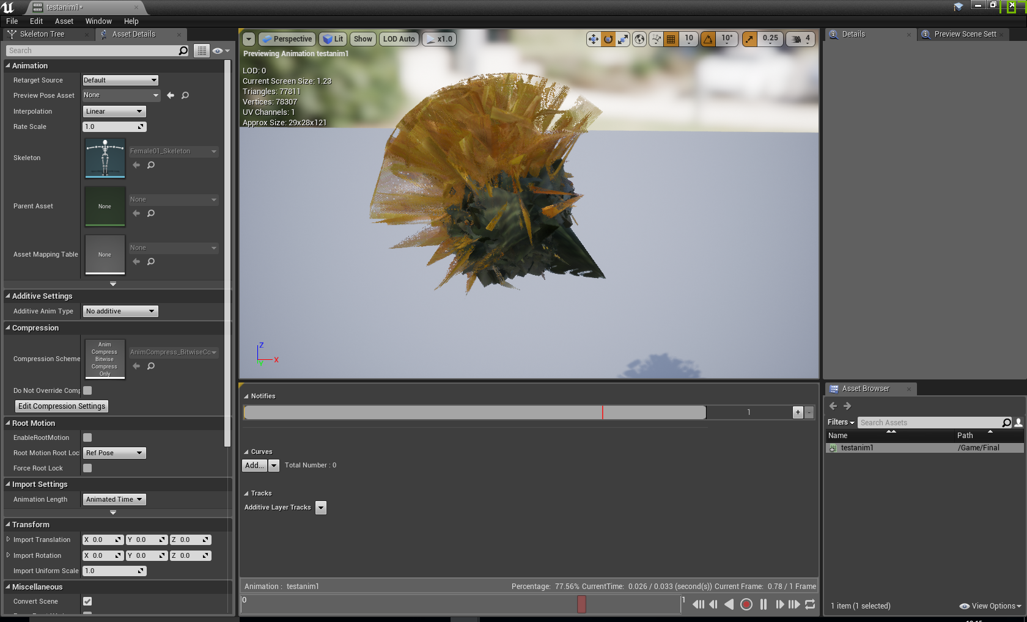Open Retarget Source Default dropdown
1027x622 pixels.
120,80
